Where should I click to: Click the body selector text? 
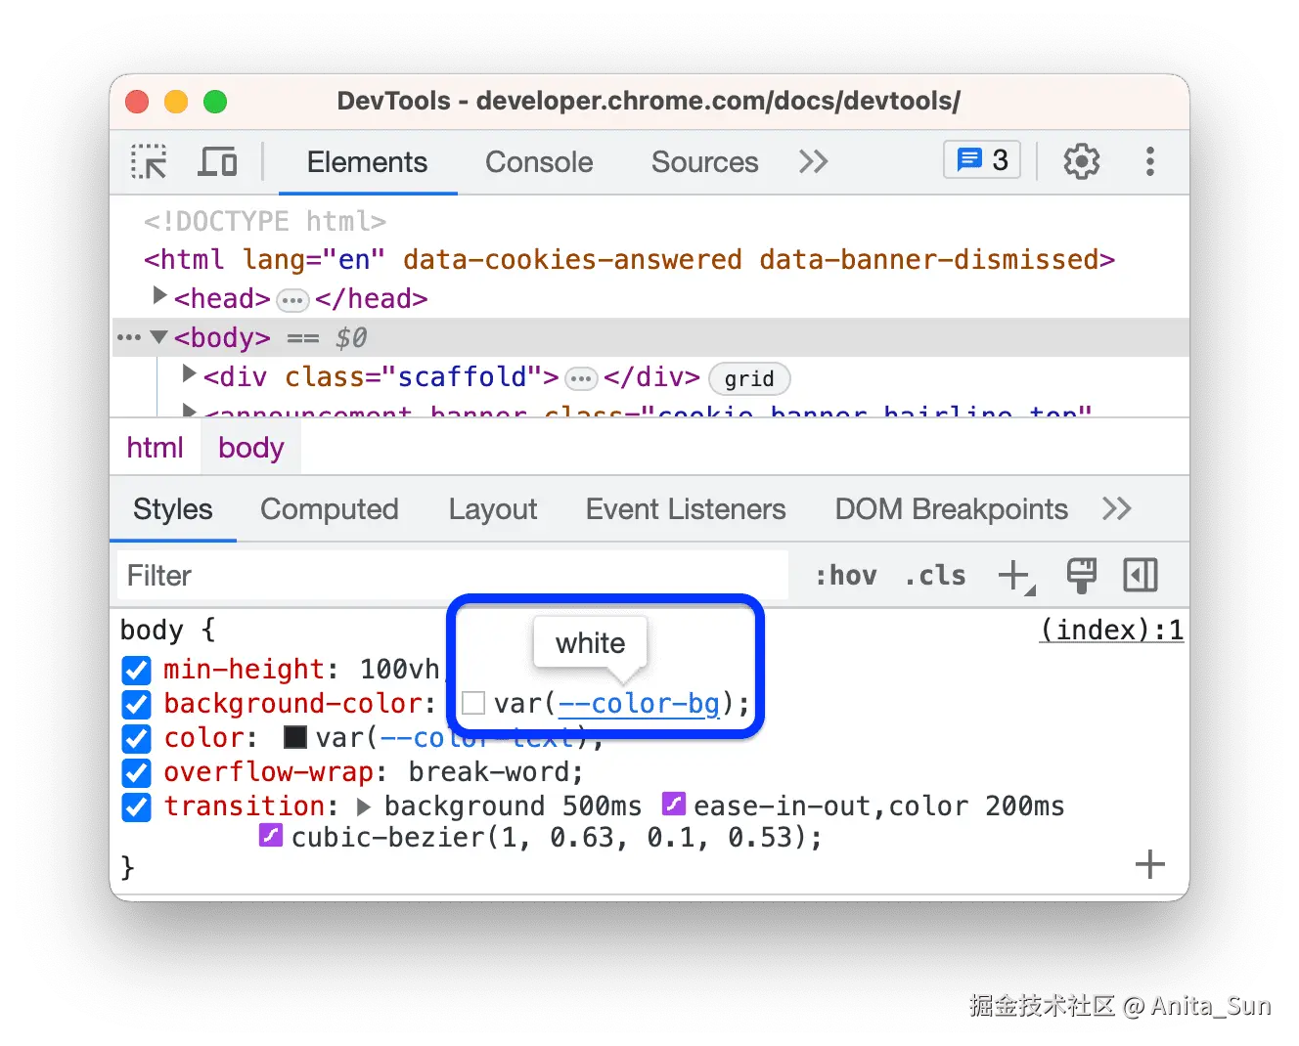pyautogui.click(x=152, y=630)
